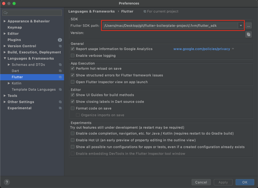Click the Cancel button
This screenshot has width=258, height=188.
(x=201, y=182)
